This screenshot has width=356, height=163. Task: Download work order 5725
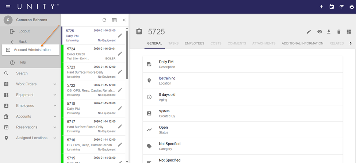pyautogui.click(x=329, y=32)
